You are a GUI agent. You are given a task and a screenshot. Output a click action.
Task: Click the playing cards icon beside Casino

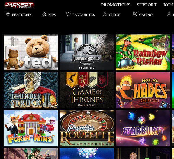click(x=135, y=14)
